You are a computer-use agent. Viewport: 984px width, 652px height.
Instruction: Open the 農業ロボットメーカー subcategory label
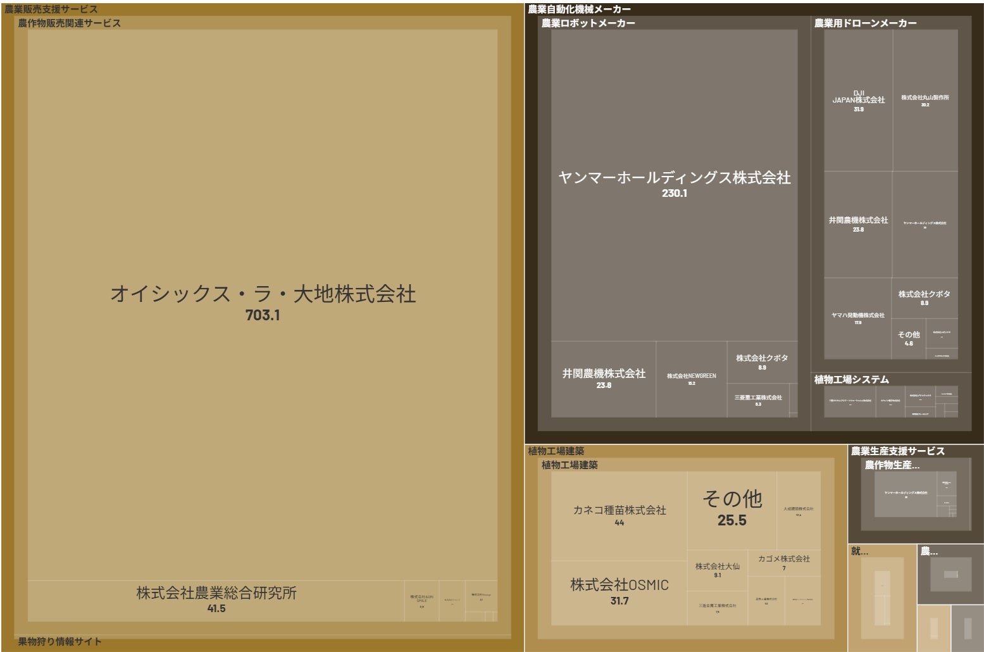(x=588, y=23)
